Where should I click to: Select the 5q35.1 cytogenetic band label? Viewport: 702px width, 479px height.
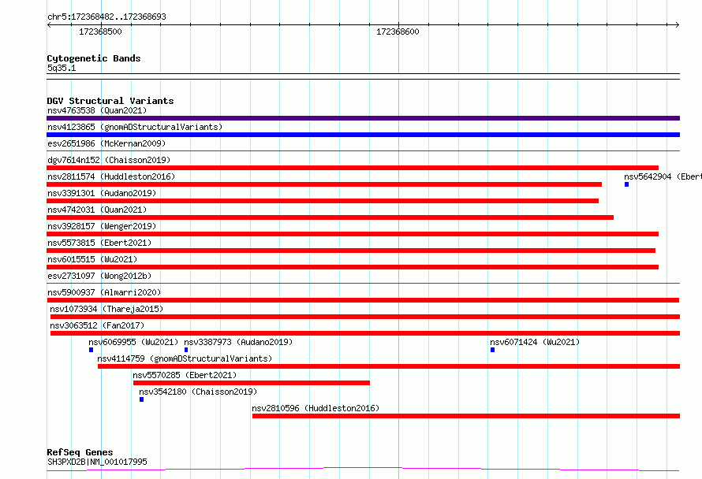pos(62,68)
